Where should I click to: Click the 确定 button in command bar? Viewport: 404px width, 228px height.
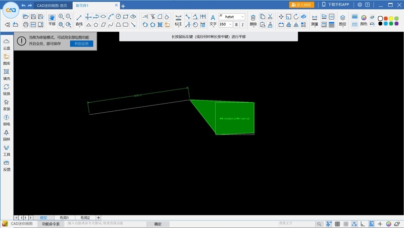pyautogui.click(x=158, y=224)
